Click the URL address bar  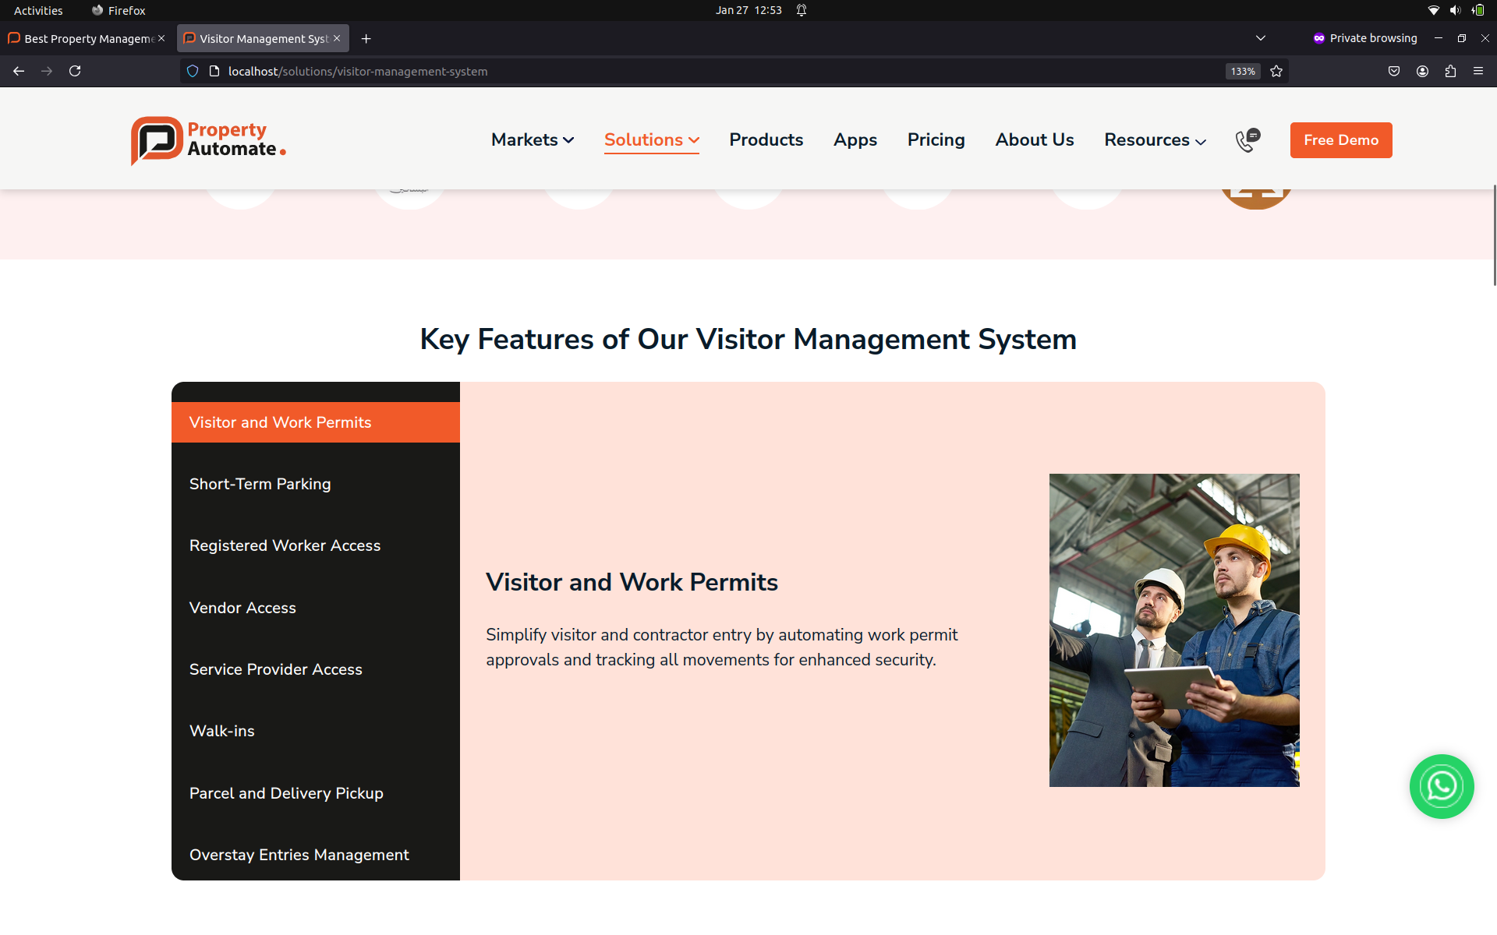702,71
